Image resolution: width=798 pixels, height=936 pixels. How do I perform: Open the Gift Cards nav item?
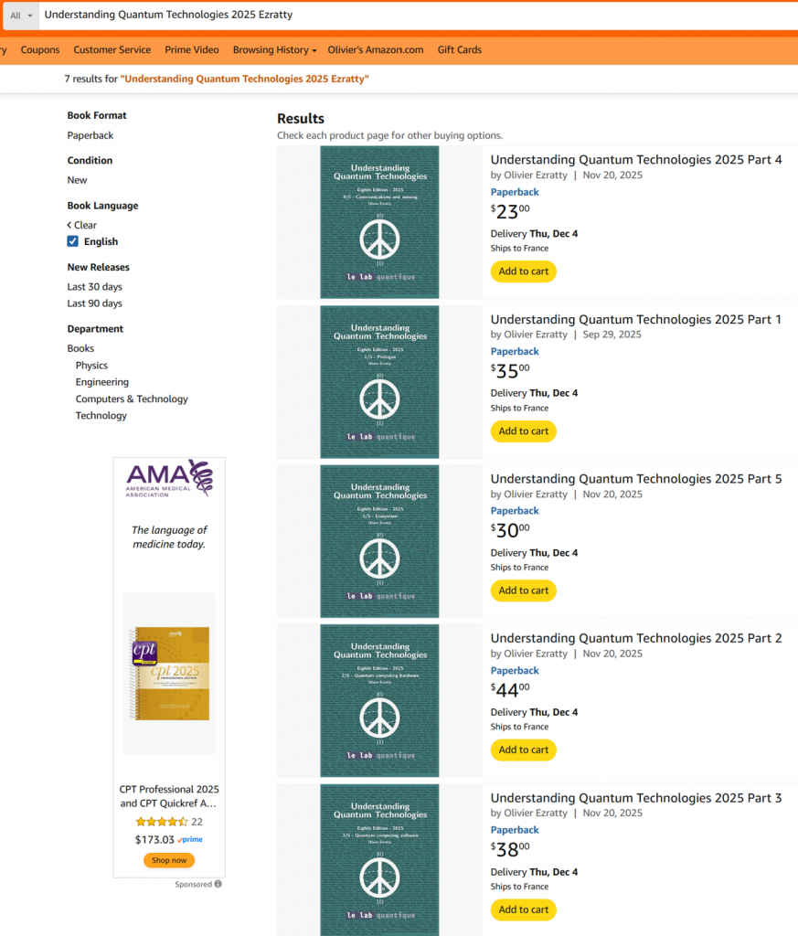coord(459,50)
